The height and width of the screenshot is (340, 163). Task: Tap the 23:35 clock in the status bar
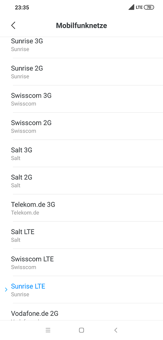pos(22,8)
